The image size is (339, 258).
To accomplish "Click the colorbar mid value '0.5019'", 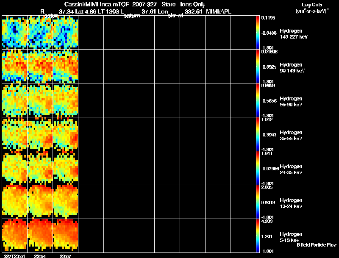I will (269, 203).
